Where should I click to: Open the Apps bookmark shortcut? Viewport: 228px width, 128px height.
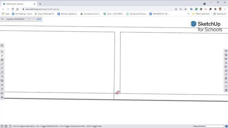[x=6, y=14]
